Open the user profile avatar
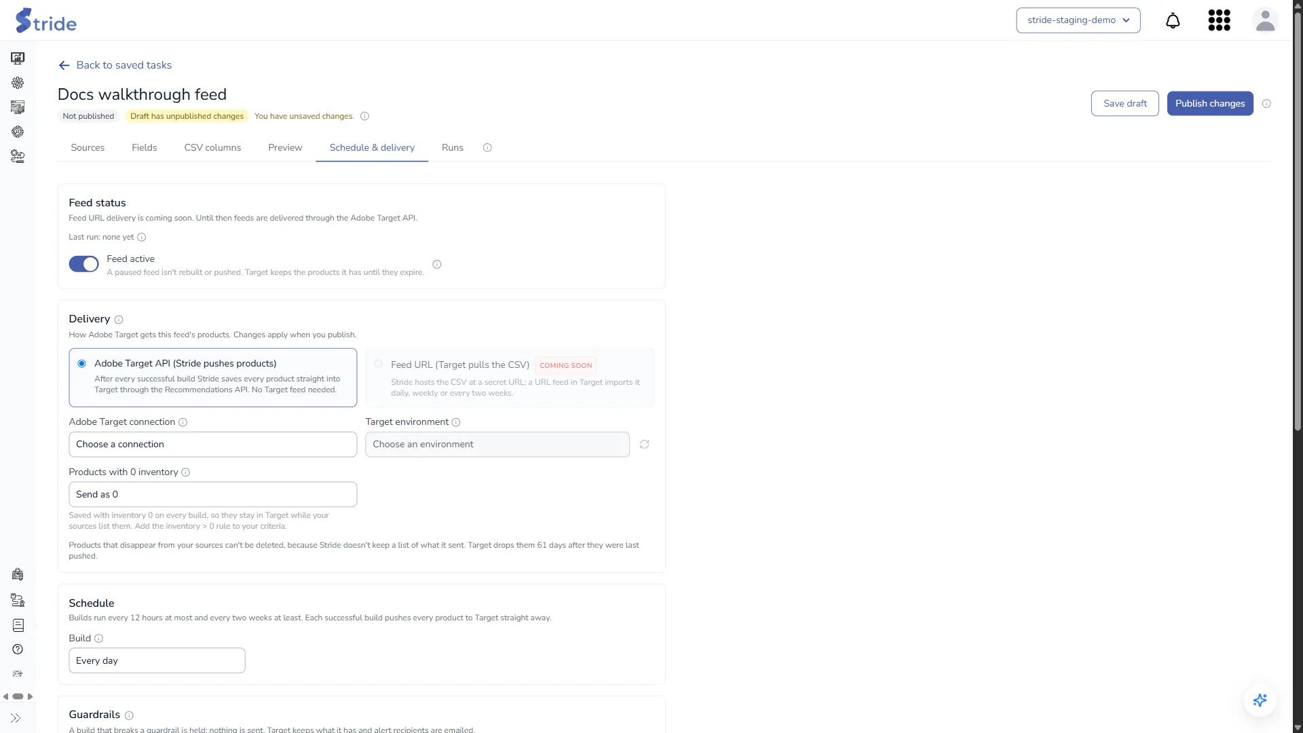Viewport: 1303px width, 733px height. coord(1265,20)
